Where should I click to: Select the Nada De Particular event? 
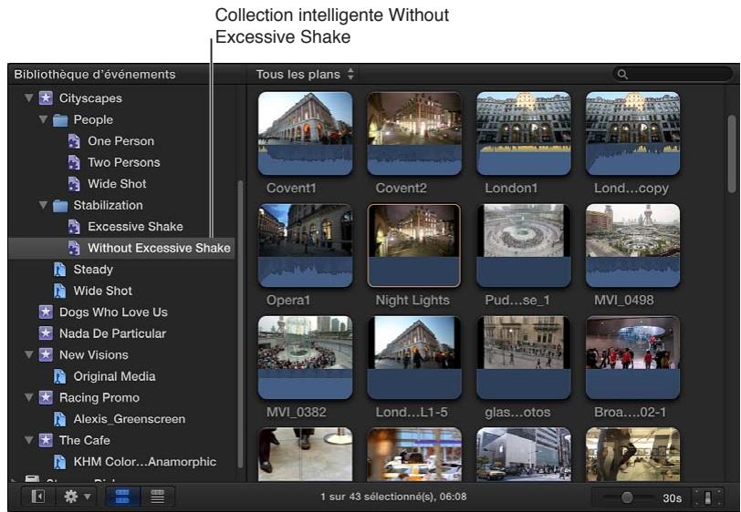click(x=112, y=333)
